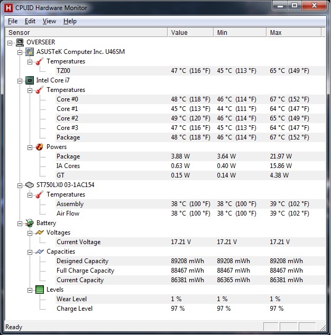331x335 pixels.
Task: Click the ST750LX0 hard drive icon
Action: (x=30, y=185)
